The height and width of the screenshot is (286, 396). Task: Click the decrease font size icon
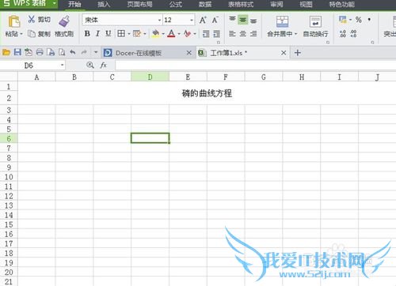click(215, 20)
